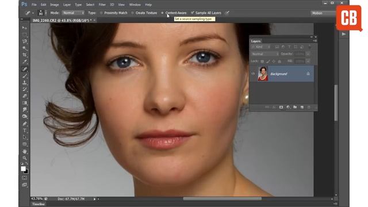Open the Layers panel flyout menu
368x207 pixels.
click(315, 41)
